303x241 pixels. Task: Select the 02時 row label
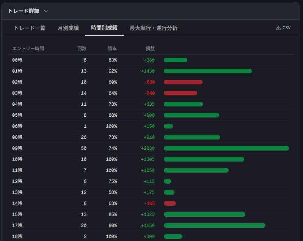(x=17, y=82)
